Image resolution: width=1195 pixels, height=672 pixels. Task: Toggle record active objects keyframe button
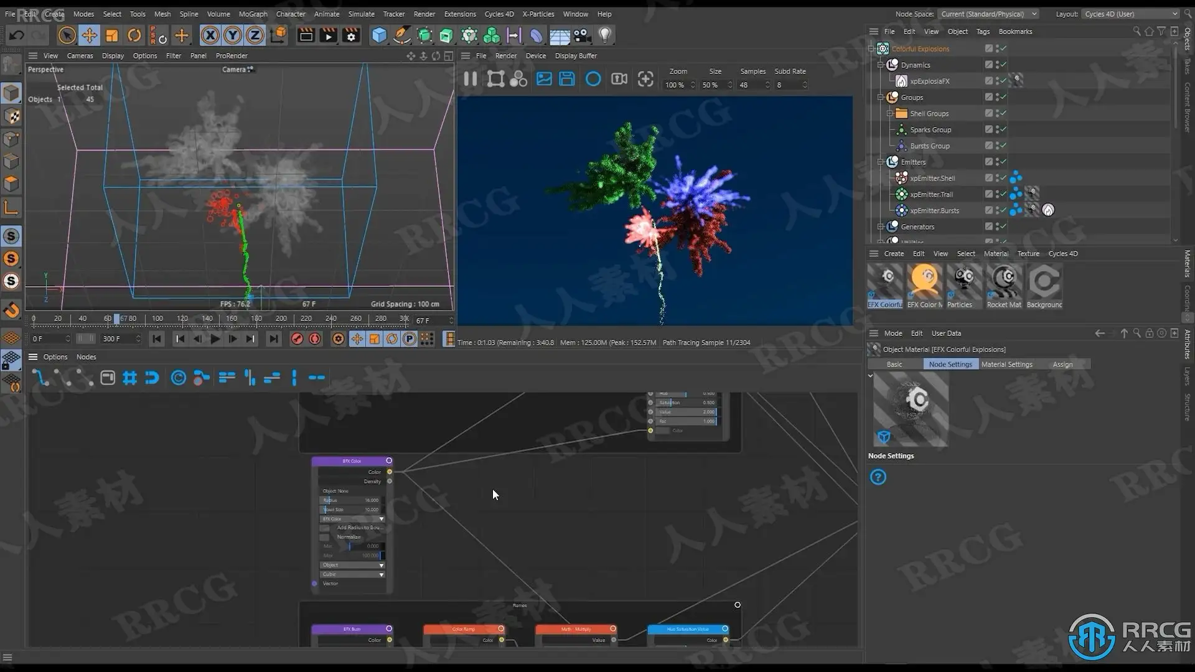[298, 338]
